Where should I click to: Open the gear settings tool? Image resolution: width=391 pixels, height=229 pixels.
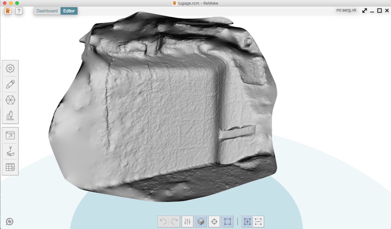[10, 68]
